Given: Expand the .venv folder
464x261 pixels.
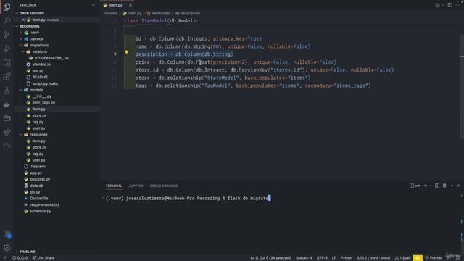Looking at the screenshot, I should (x=35, y=33).
